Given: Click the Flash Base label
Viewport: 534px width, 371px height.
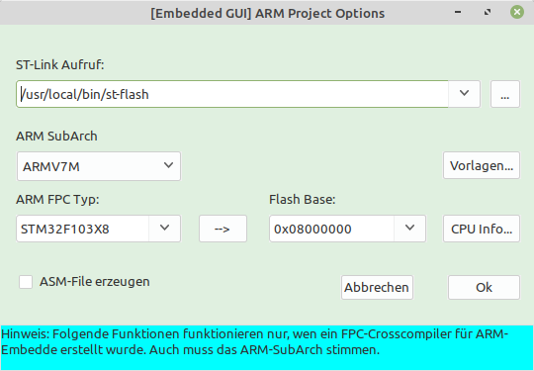Looking at the screenshot, I should (302, 199).
